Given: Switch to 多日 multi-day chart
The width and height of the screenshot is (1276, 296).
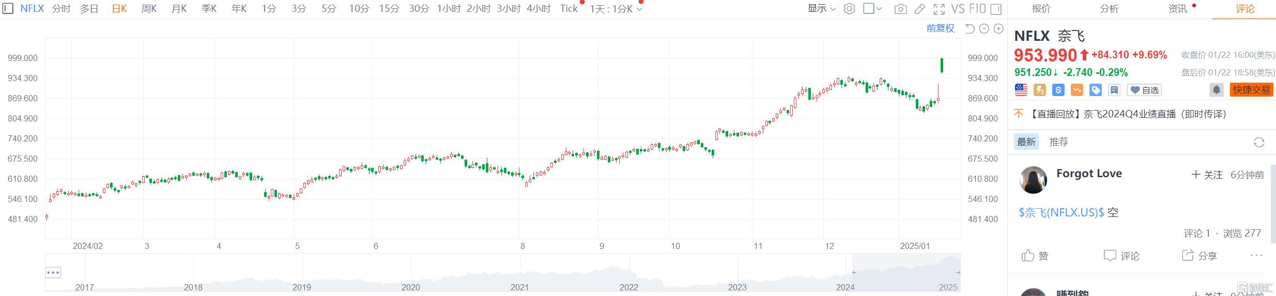Looking at the screenshot, I should 89,9.
